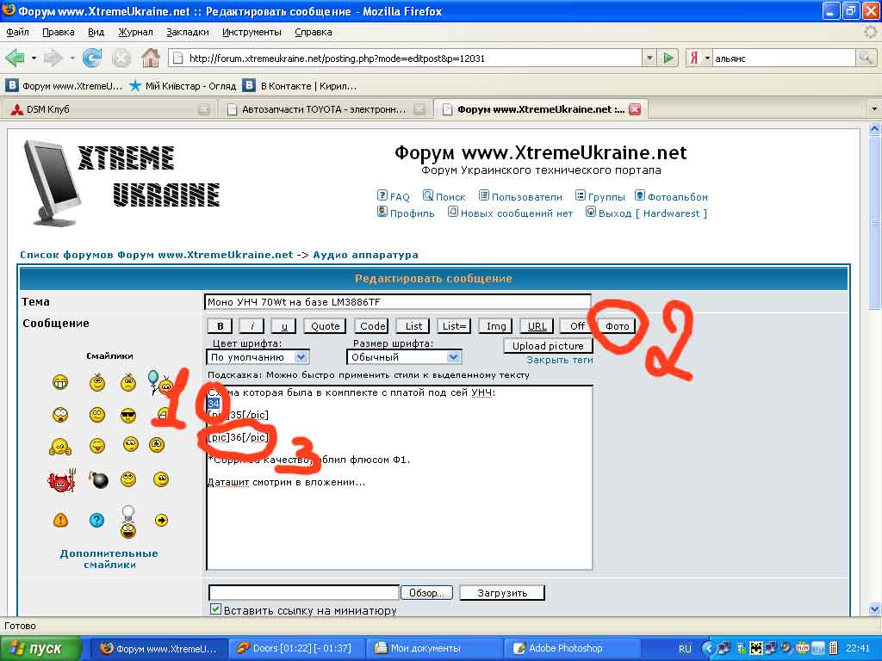Insert the yellow arrow smiley
The image size is (882, 661).
pos(161,520)
